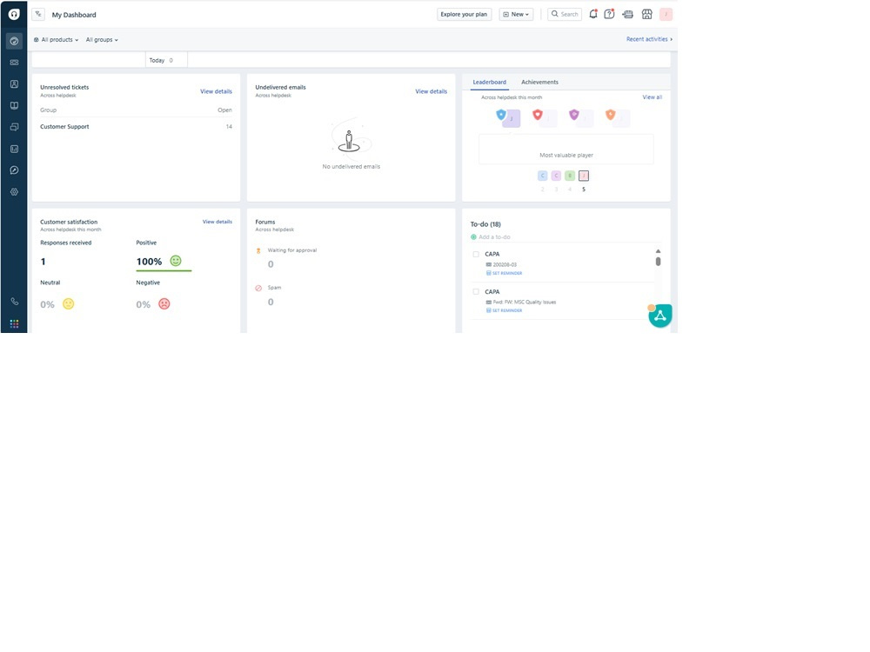This screenshot has height=652, width=870.
Task: Click View all in the Leaderboard
Action: 652,97
